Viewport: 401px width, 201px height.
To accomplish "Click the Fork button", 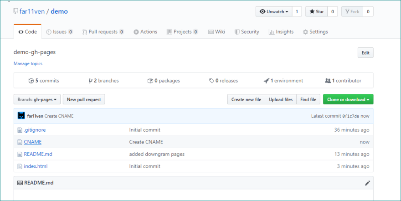I will (352, 11).
